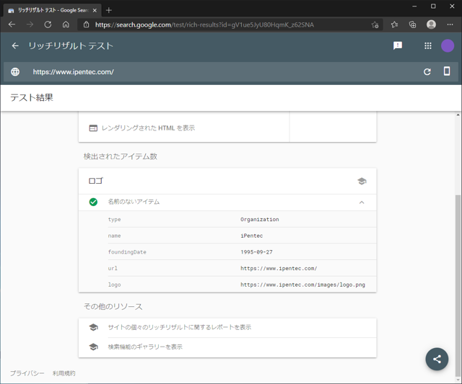Select the url https://www.ipentec.com/ value
The image size is (462, 384).
click(x=279, y=268)
